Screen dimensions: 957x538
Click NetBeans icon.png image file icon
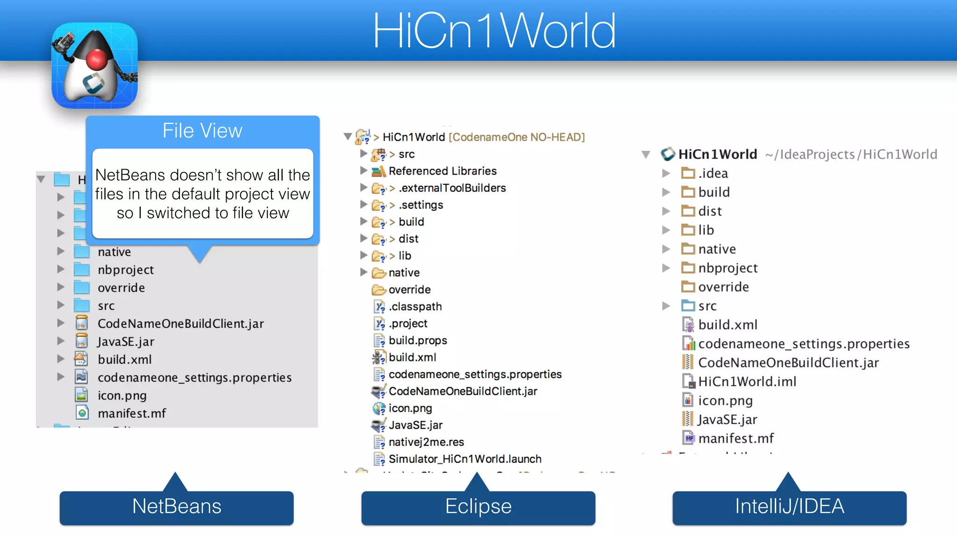81,395
